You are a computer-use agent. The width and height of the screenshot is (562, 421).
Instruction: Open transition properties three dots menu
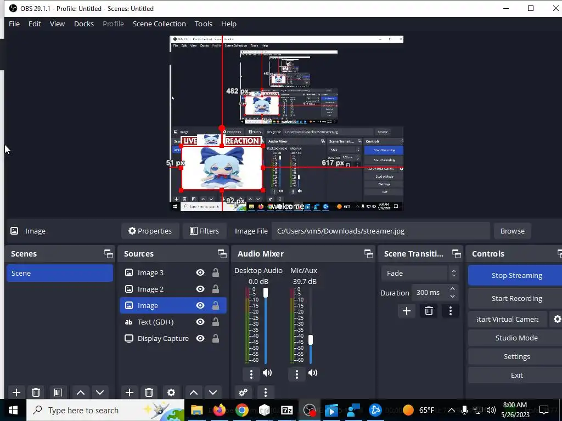coord(451,311)
